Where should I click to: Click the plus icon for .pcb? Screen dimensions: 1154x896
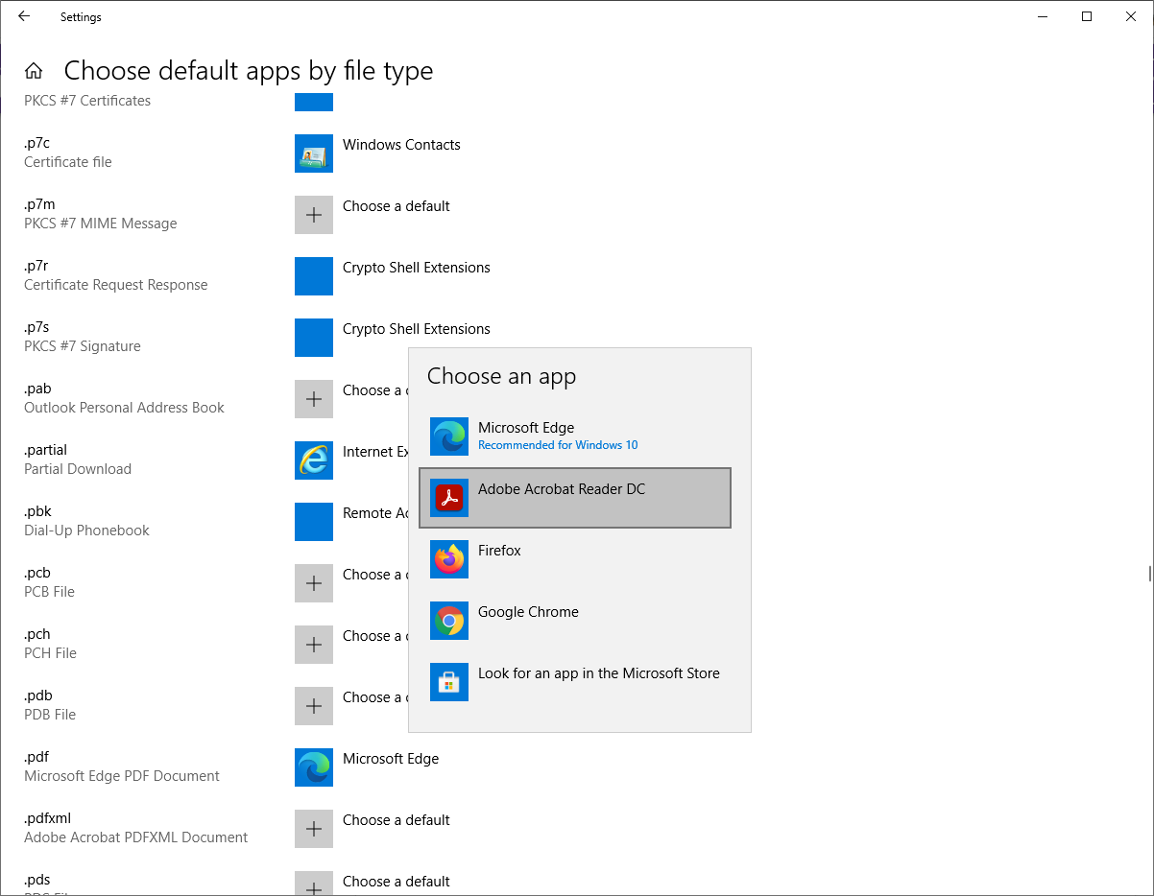click(314, 583)
